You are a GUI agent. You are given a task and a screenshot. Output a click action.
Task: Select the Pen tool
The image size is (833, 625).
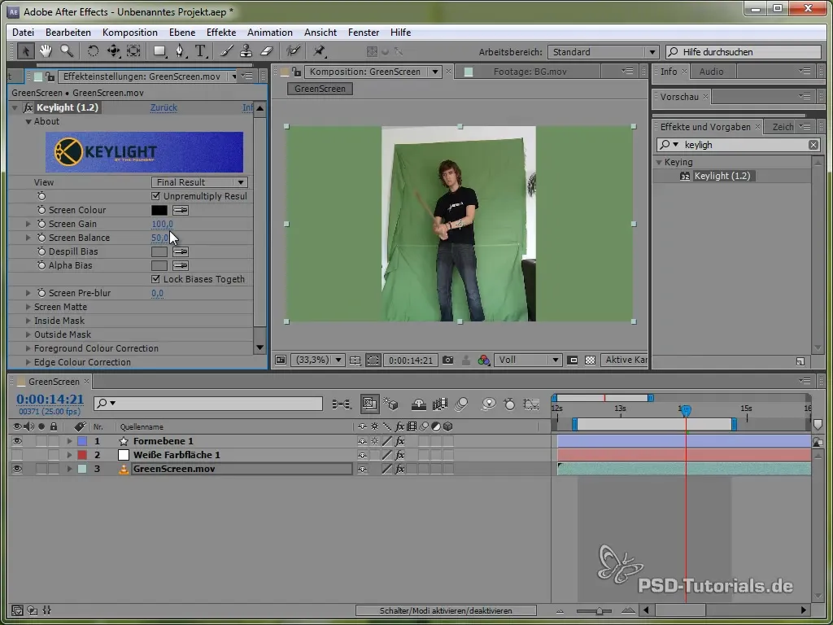(181, 51)
